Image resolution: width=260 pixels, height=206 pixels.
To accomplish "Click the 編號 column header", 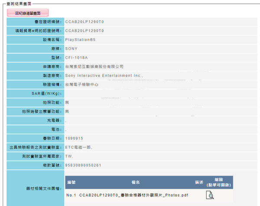I will coord(71,182).
